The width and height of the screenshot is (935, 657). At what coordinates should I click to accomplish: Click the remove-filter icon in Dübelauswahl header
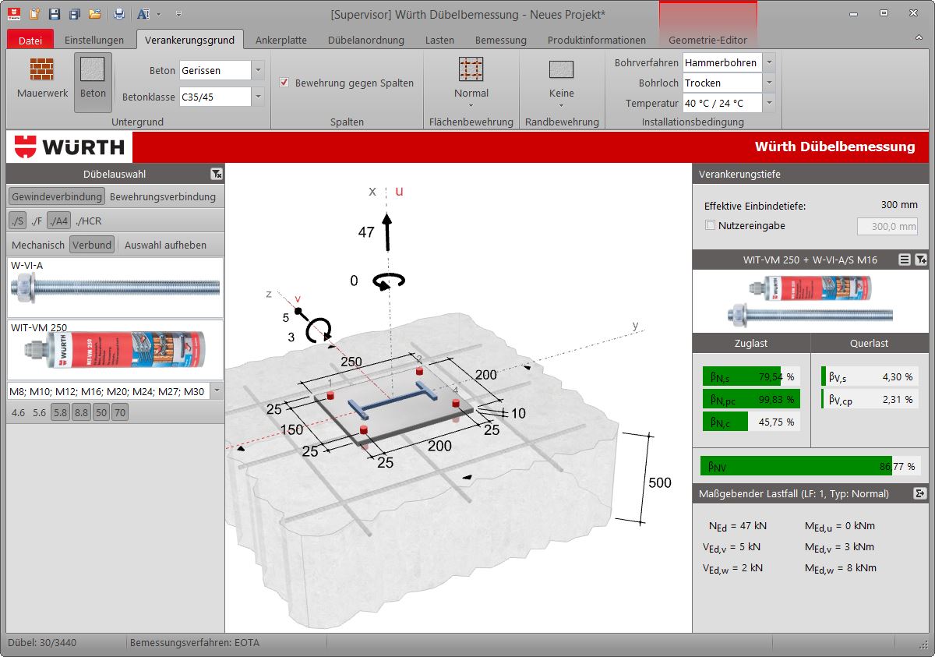[216, 174]
